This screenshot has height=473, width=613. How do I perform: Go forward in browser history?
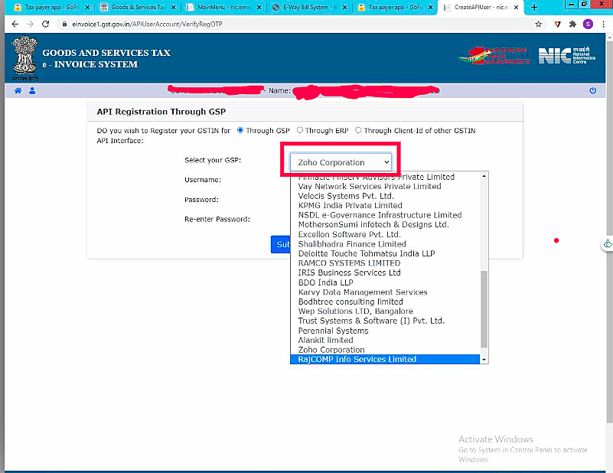[30, 24]
